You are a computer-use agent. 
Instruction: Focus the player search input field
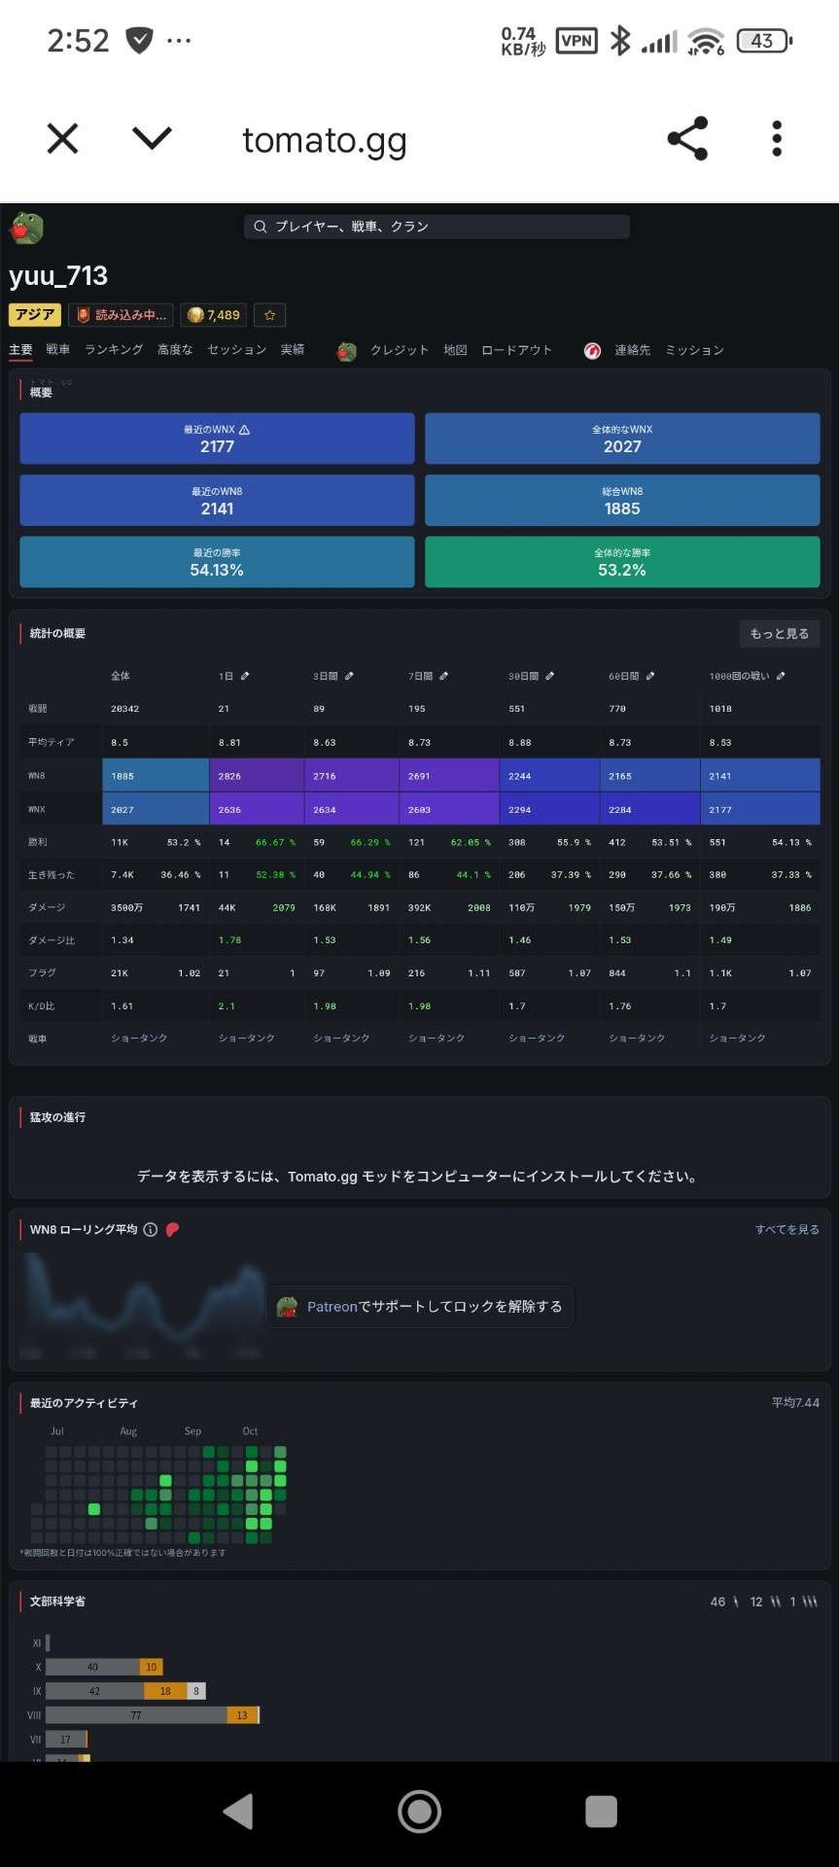coord(437,227)
